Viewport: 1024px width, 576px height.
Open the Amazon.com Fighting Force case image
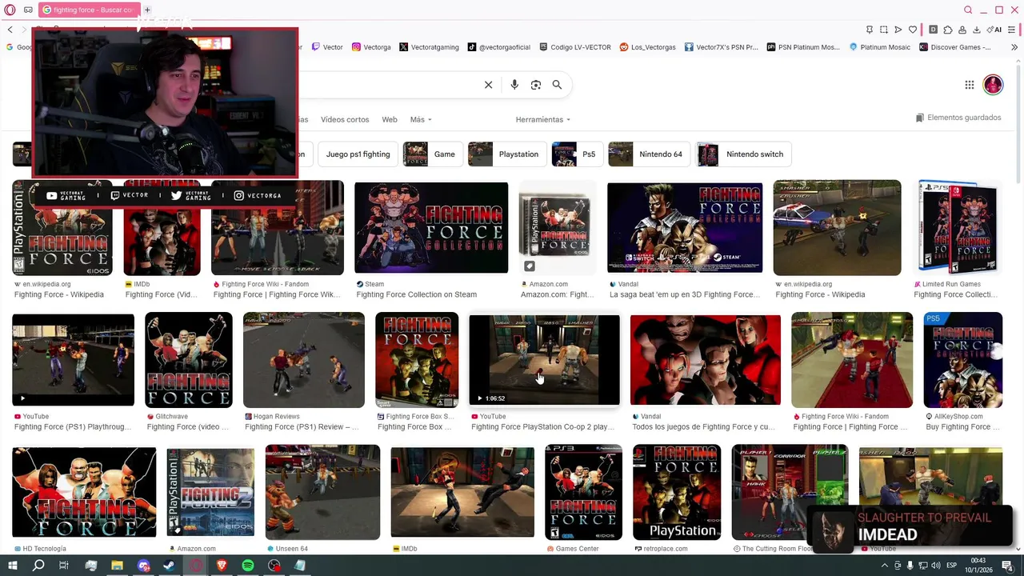(558, 228)
